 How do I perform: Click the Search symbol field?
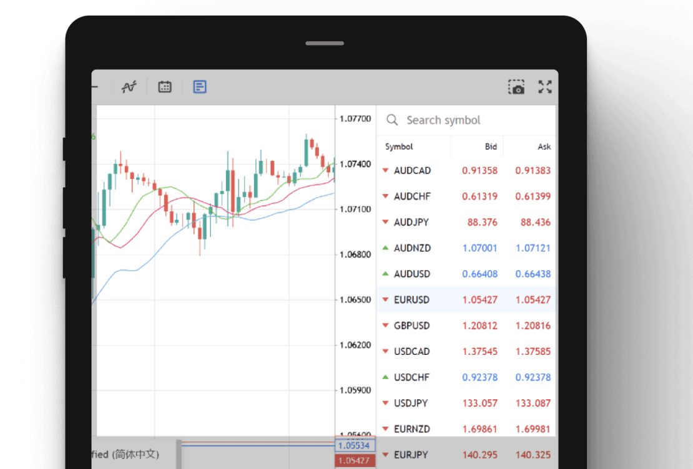tap(466, 120)
